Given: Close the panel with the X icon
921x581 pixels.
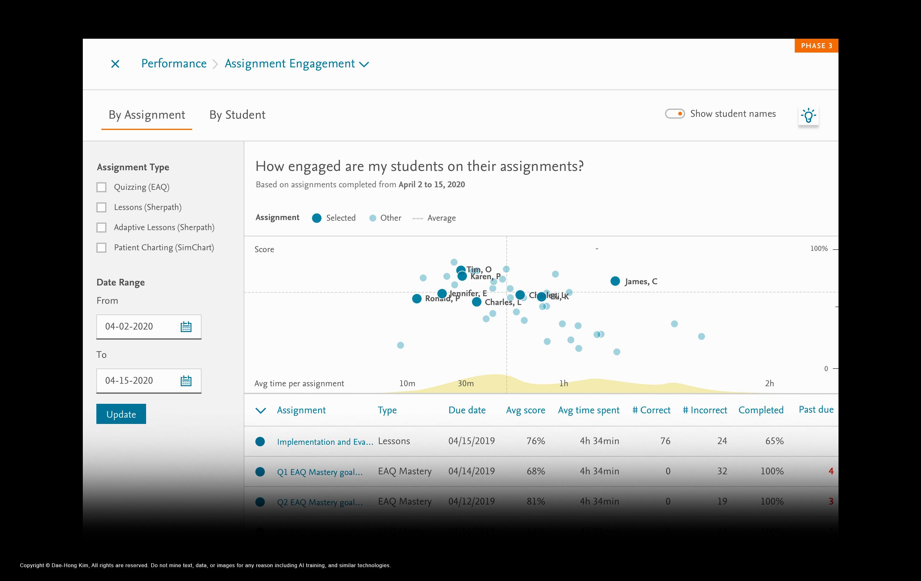Looking at the screenshot, I should click(115, 64).
